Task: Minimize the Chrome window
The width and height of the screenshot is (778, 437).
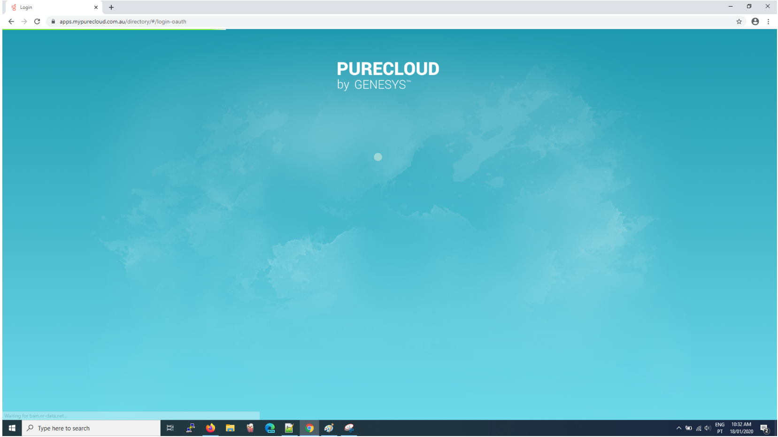Action: point(731,7)
